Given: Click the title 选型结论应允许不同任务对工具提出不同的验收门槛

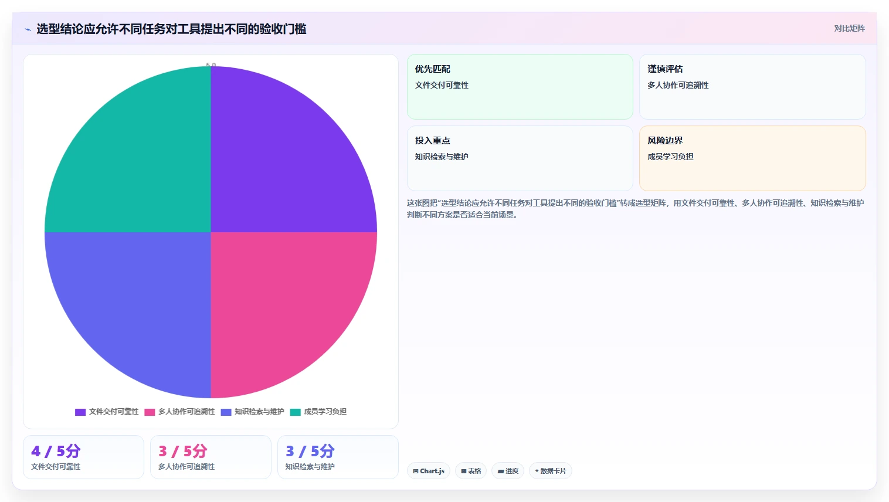Looking at the screenshot, I should coord(171,29).
